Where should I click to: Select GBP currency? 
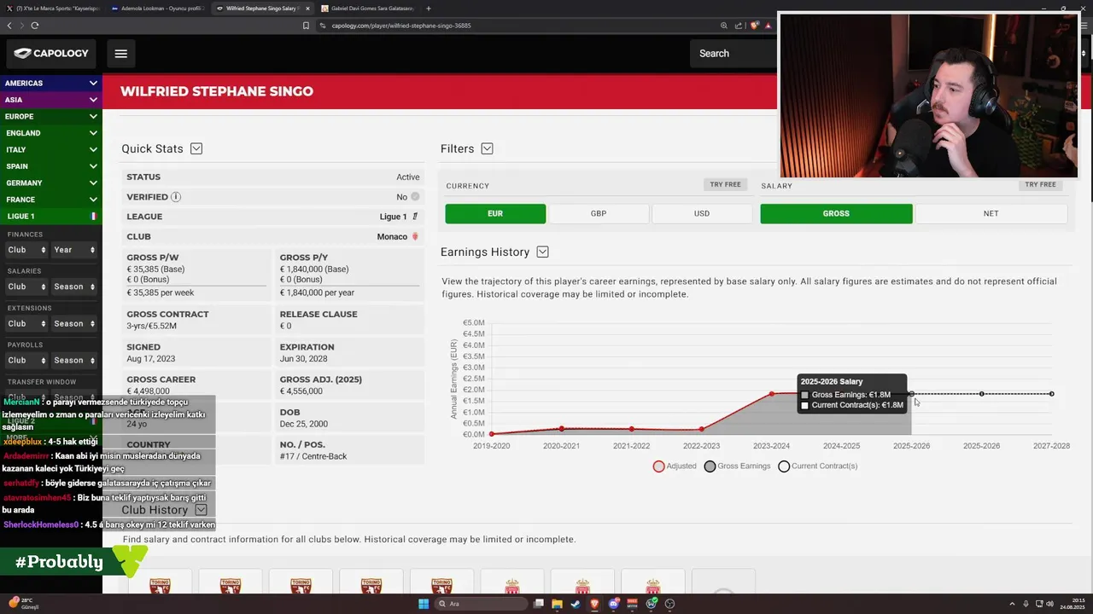[x=599, y=214]
